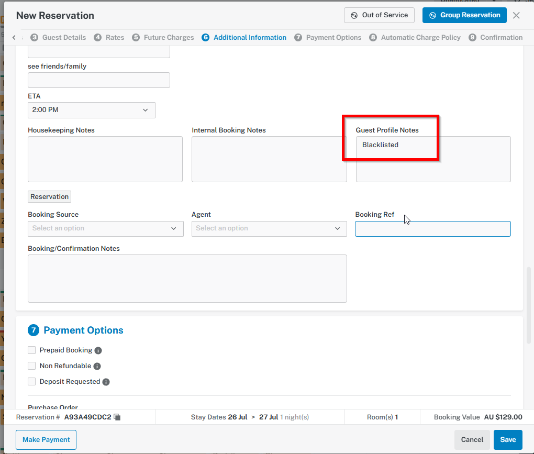Click the Make Payment button
534x454 pixels.
pos(46,440)
